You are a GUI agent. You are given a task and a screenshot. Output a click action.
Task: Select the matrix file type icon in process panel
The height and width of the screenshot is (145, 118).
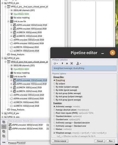coord(4,136)
